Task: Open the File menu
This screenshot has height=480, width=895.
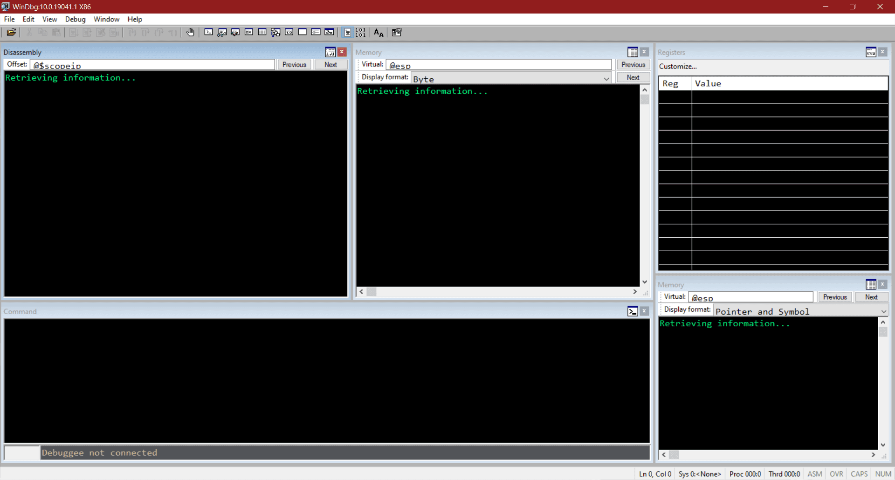Action: pos(9,19)
